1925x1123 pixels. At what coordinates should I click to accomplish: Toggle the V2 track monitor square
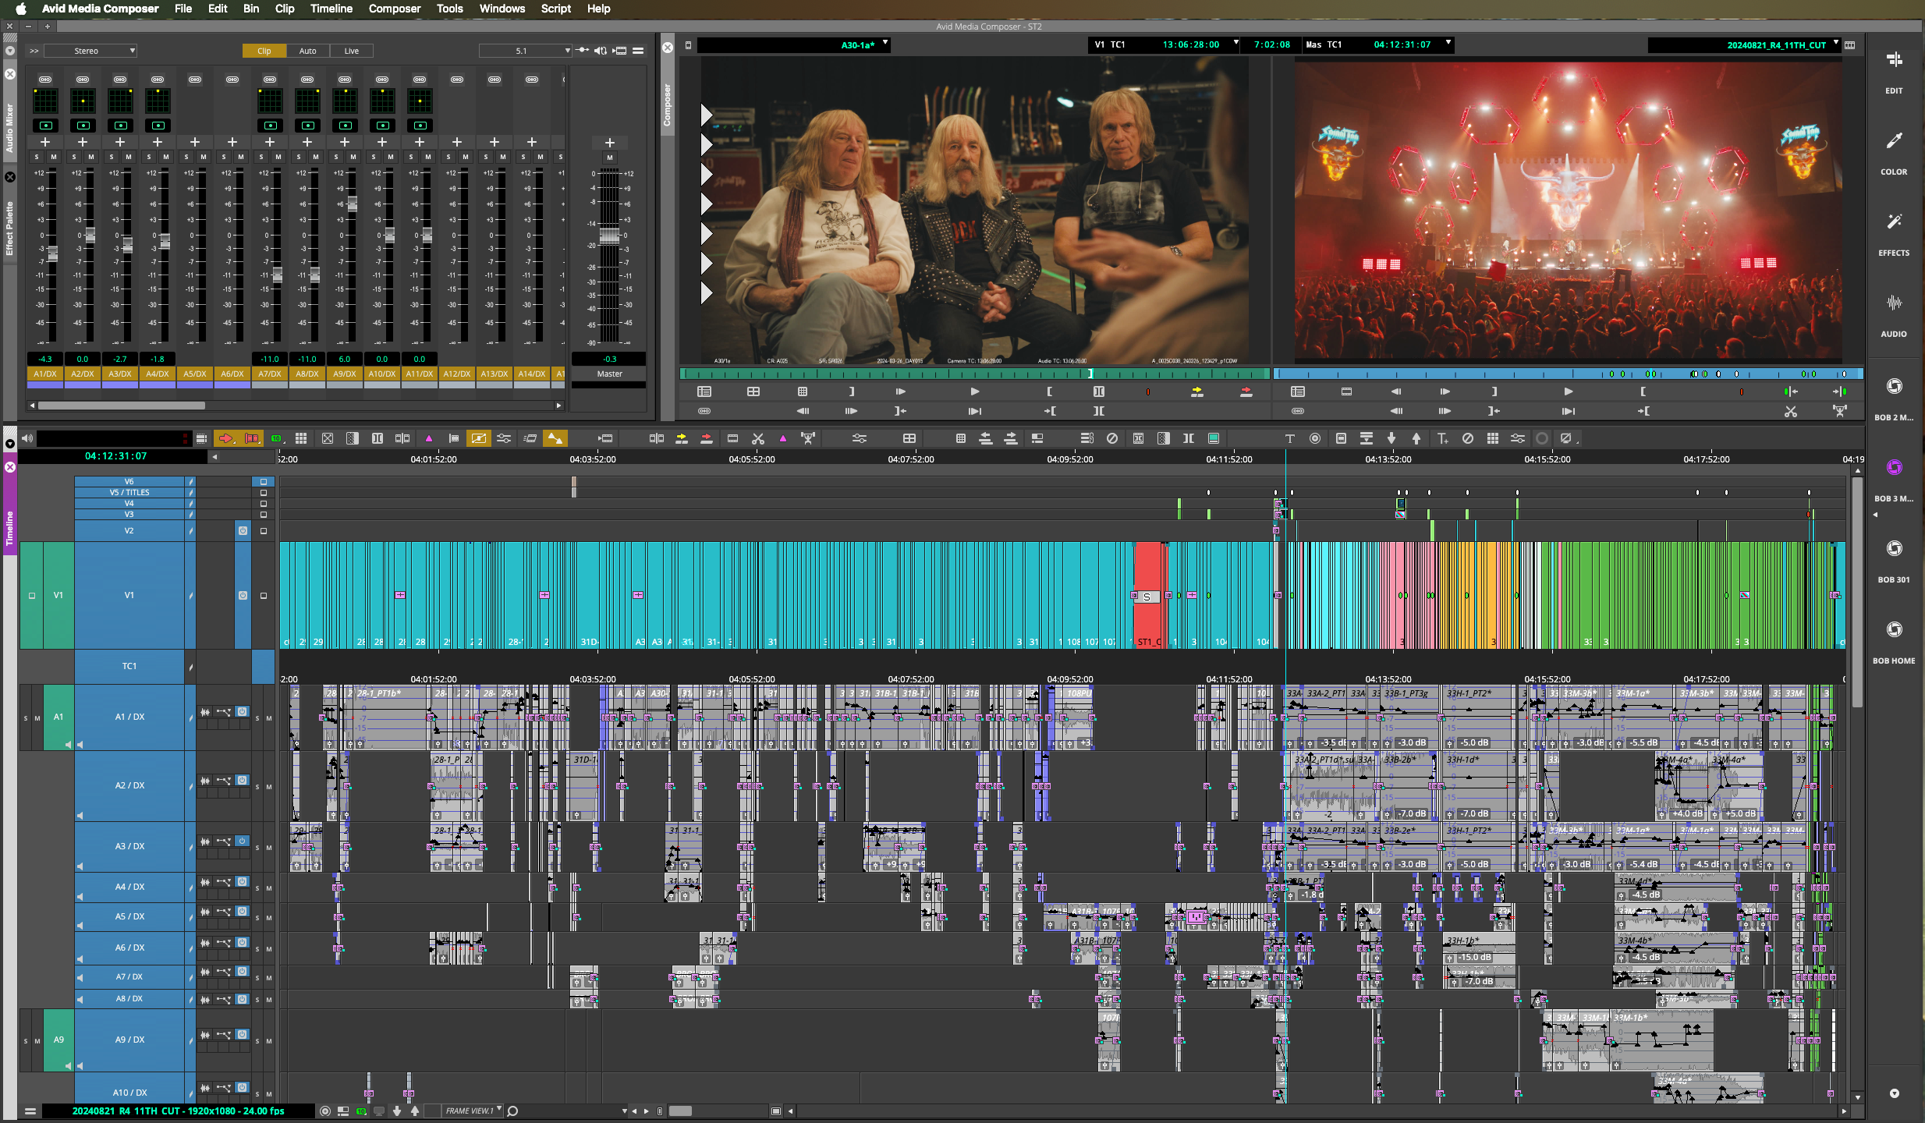[264, 531]
